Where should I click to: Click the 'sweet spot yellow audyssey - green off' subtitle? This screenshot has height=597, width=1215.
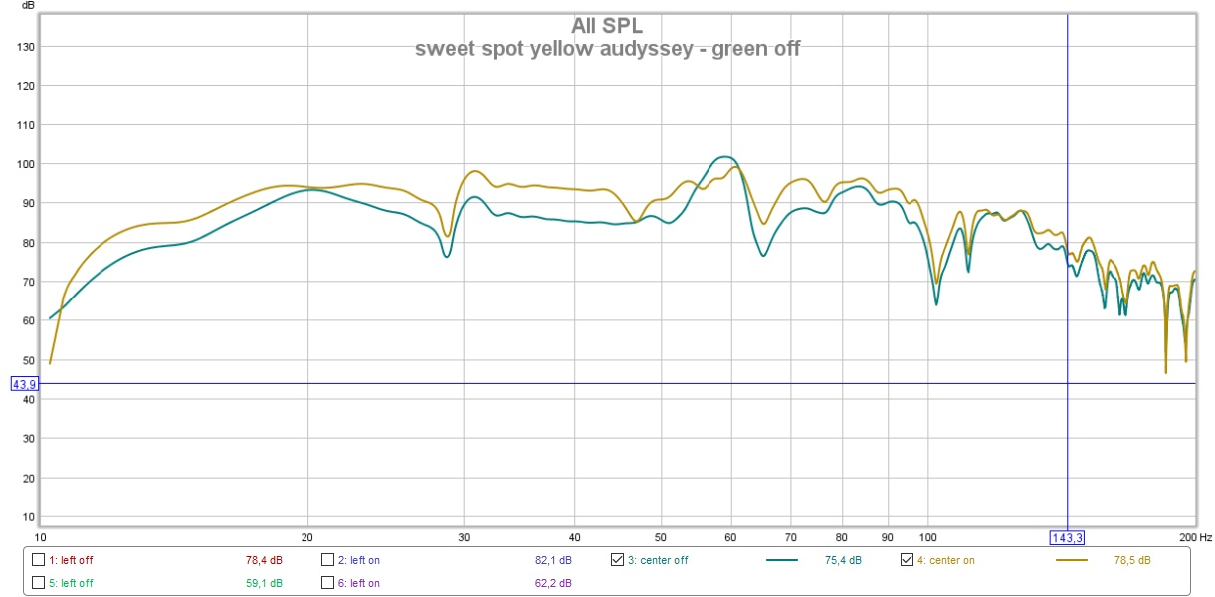[607, 48]
